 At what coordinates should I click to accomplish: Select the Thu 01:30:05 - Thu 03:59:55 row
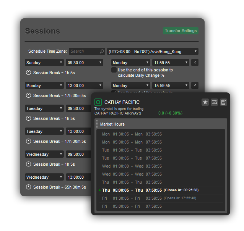pyautogui.click(x=161, y=182)
